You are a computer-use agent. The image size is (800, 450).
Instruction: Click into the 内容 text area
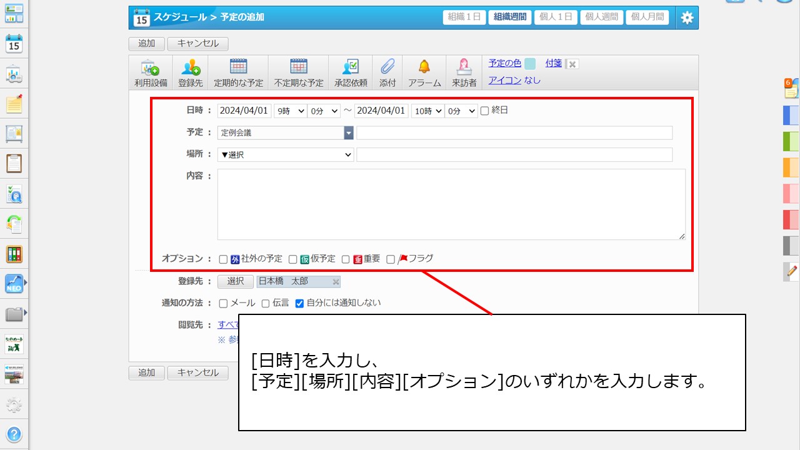(x=451, y=204)
